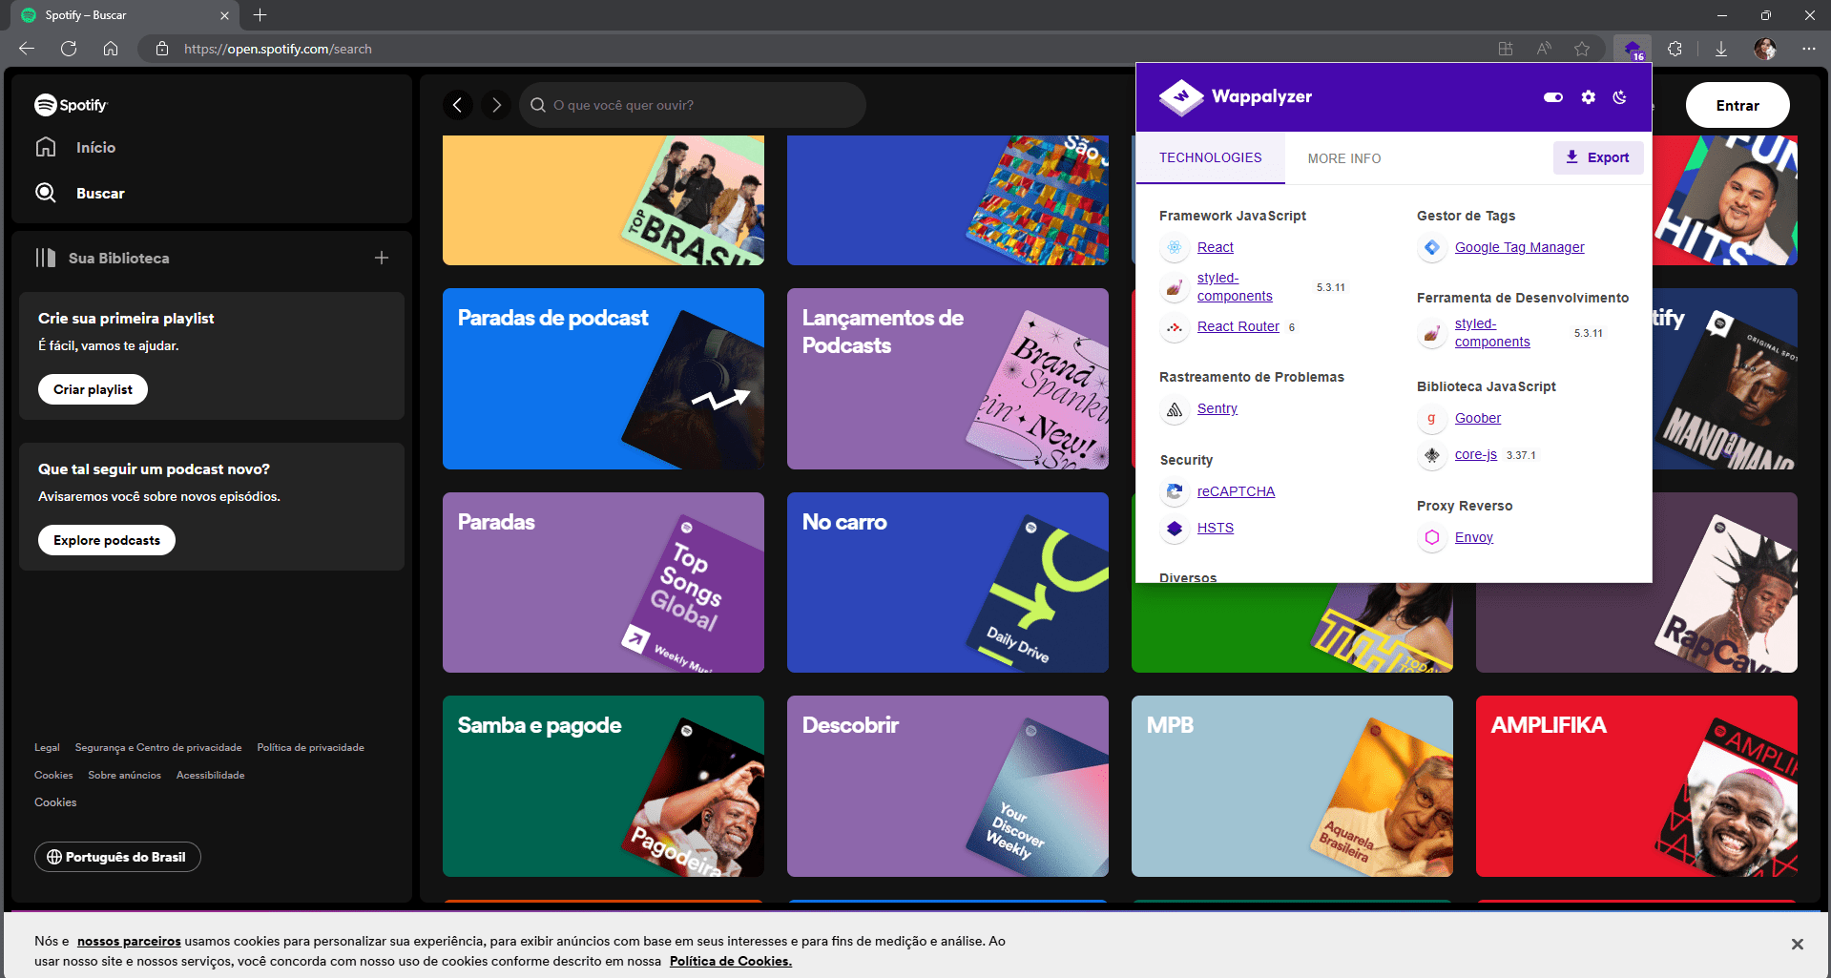This screenshot has height=978, width=1831.
Task: Click the core-js icon
Action: 1432,455
